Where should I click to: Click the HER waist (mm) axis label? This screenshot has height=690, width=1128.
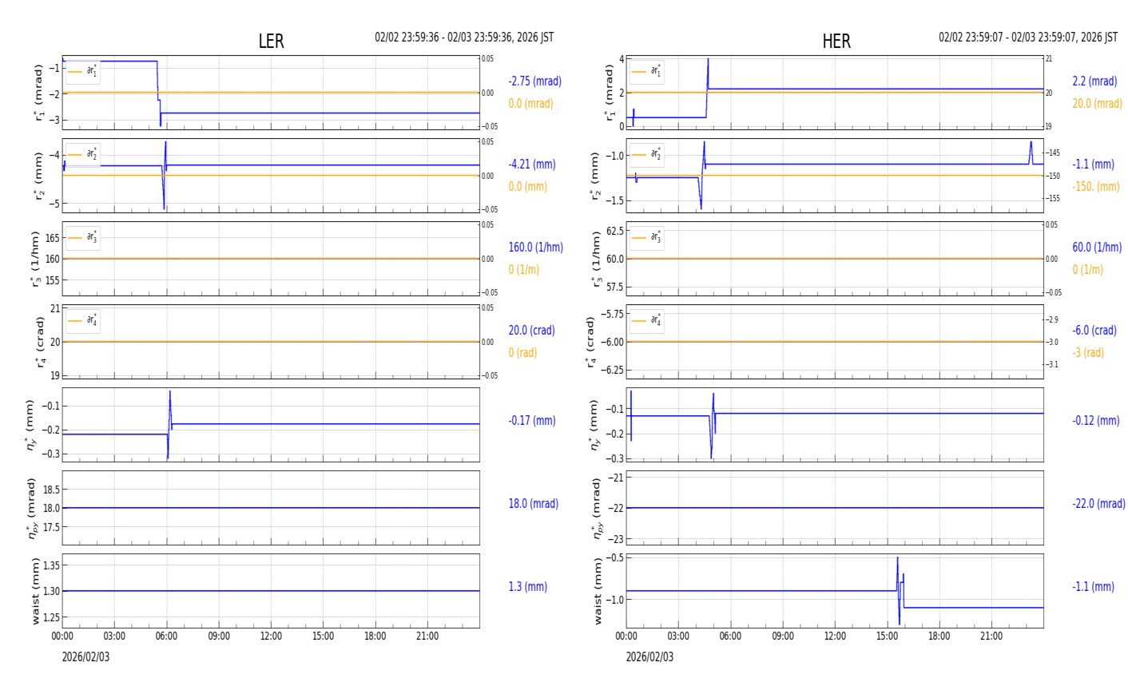[x=598, y=591]
